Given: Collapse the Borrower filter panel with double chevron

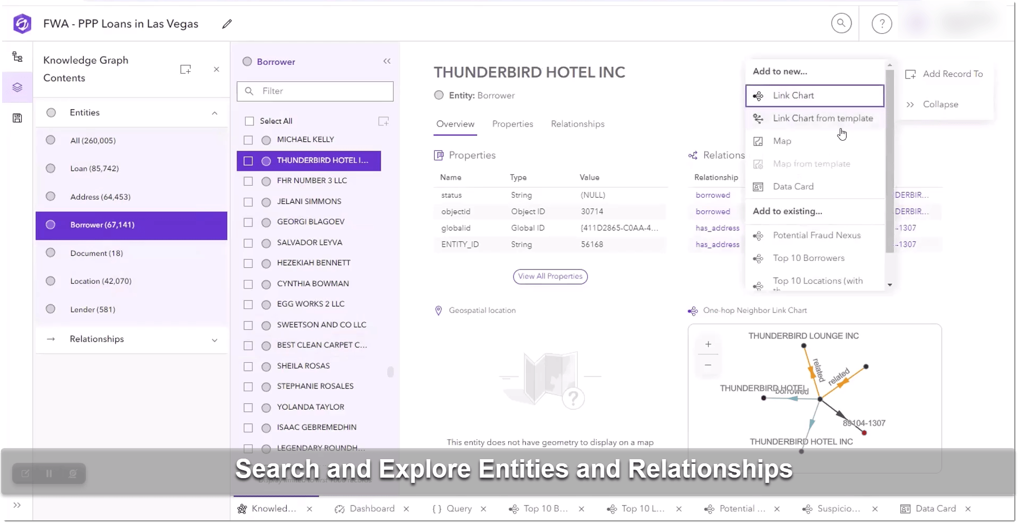Looking at the screenshot, I should click(x=387, y=61).
